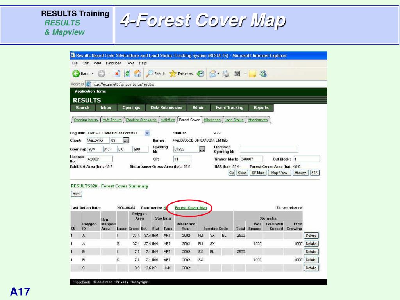The height and width of the screenshot is (300, 400).
Task: Select the Event Tracking tab
Action: pos(229,108)
